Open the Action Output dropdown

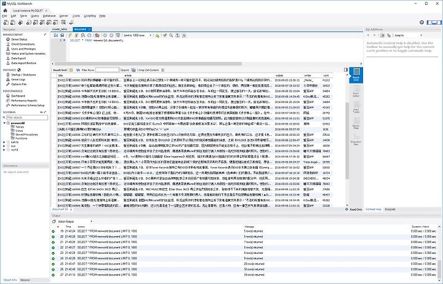(x=74, y=221)
